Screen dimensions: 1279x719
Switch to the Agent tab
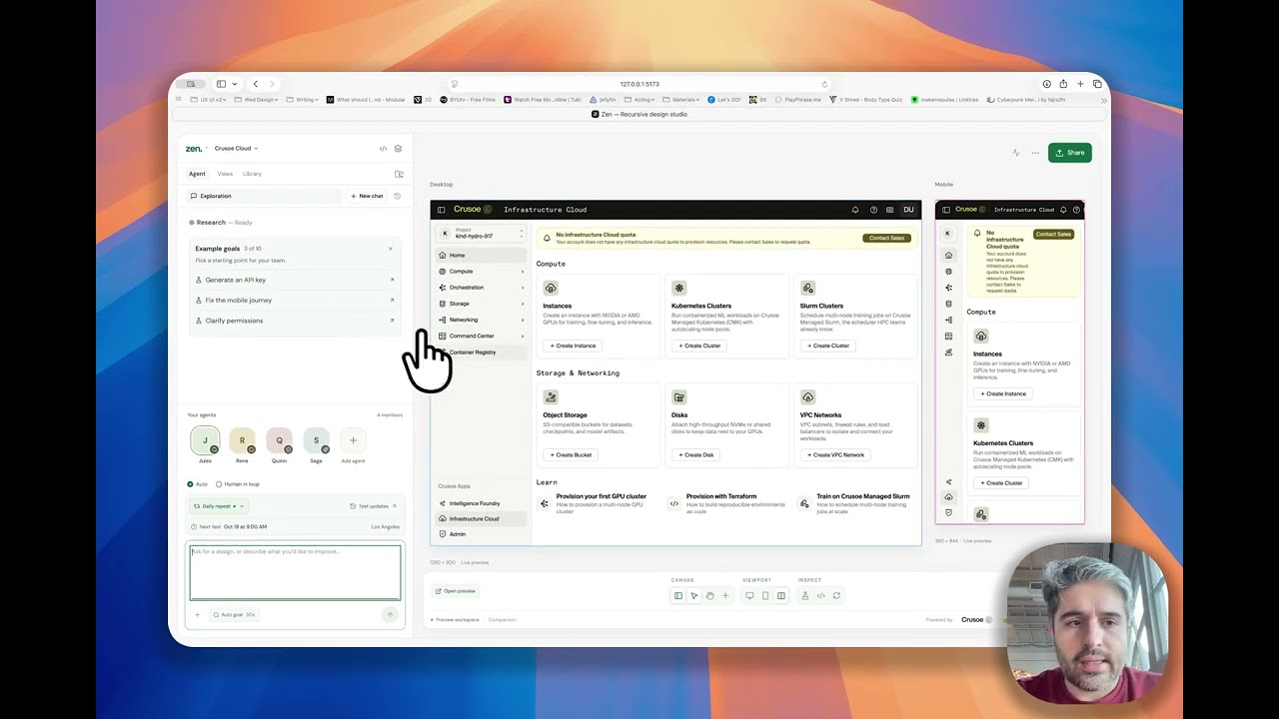198,174
